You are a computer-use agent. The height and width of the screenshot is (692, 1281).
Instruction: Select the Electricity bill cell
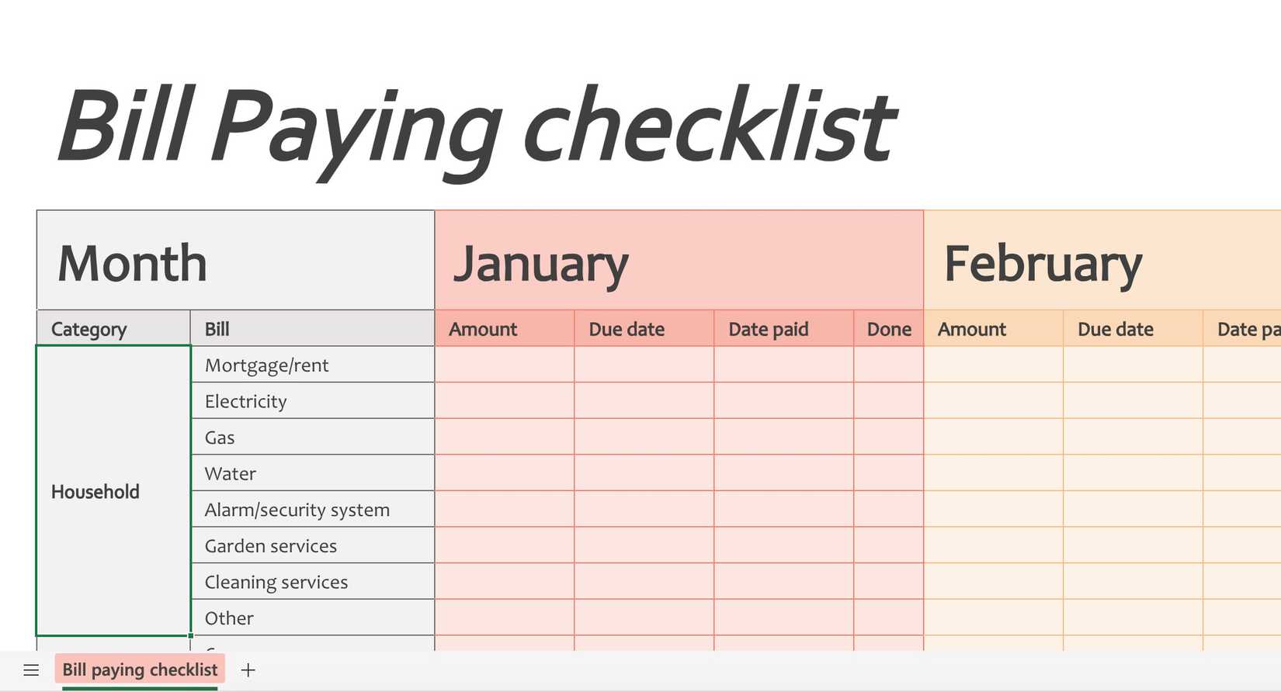tap(245, 401)
